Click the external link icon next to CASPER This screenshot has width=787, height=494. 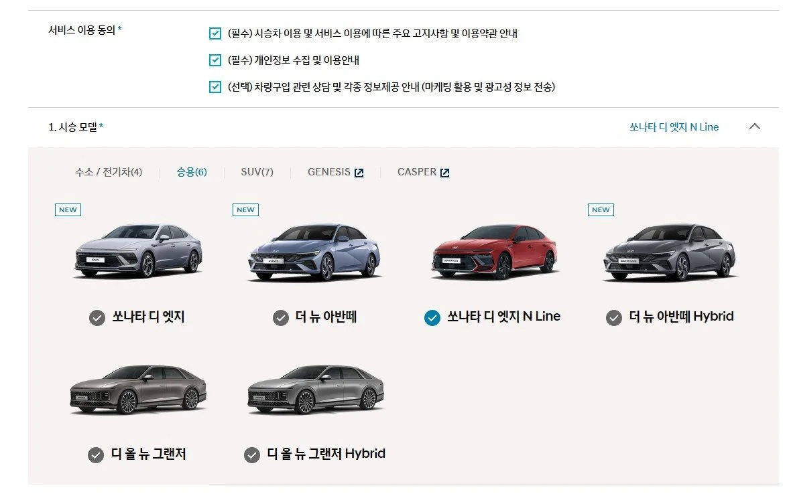(444, 173)
